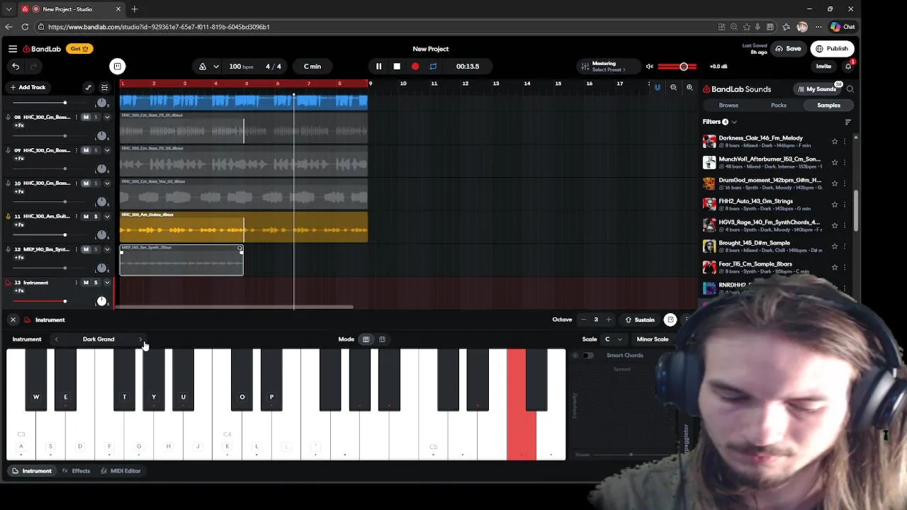
Task: Select previous instrument preset arrow
Action: [x=57, y=339]
